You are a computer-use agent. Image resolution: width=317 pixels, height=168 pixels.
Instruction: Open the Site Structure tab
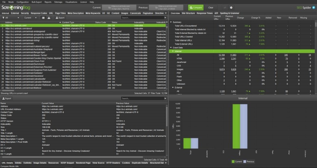pos(188,13)
